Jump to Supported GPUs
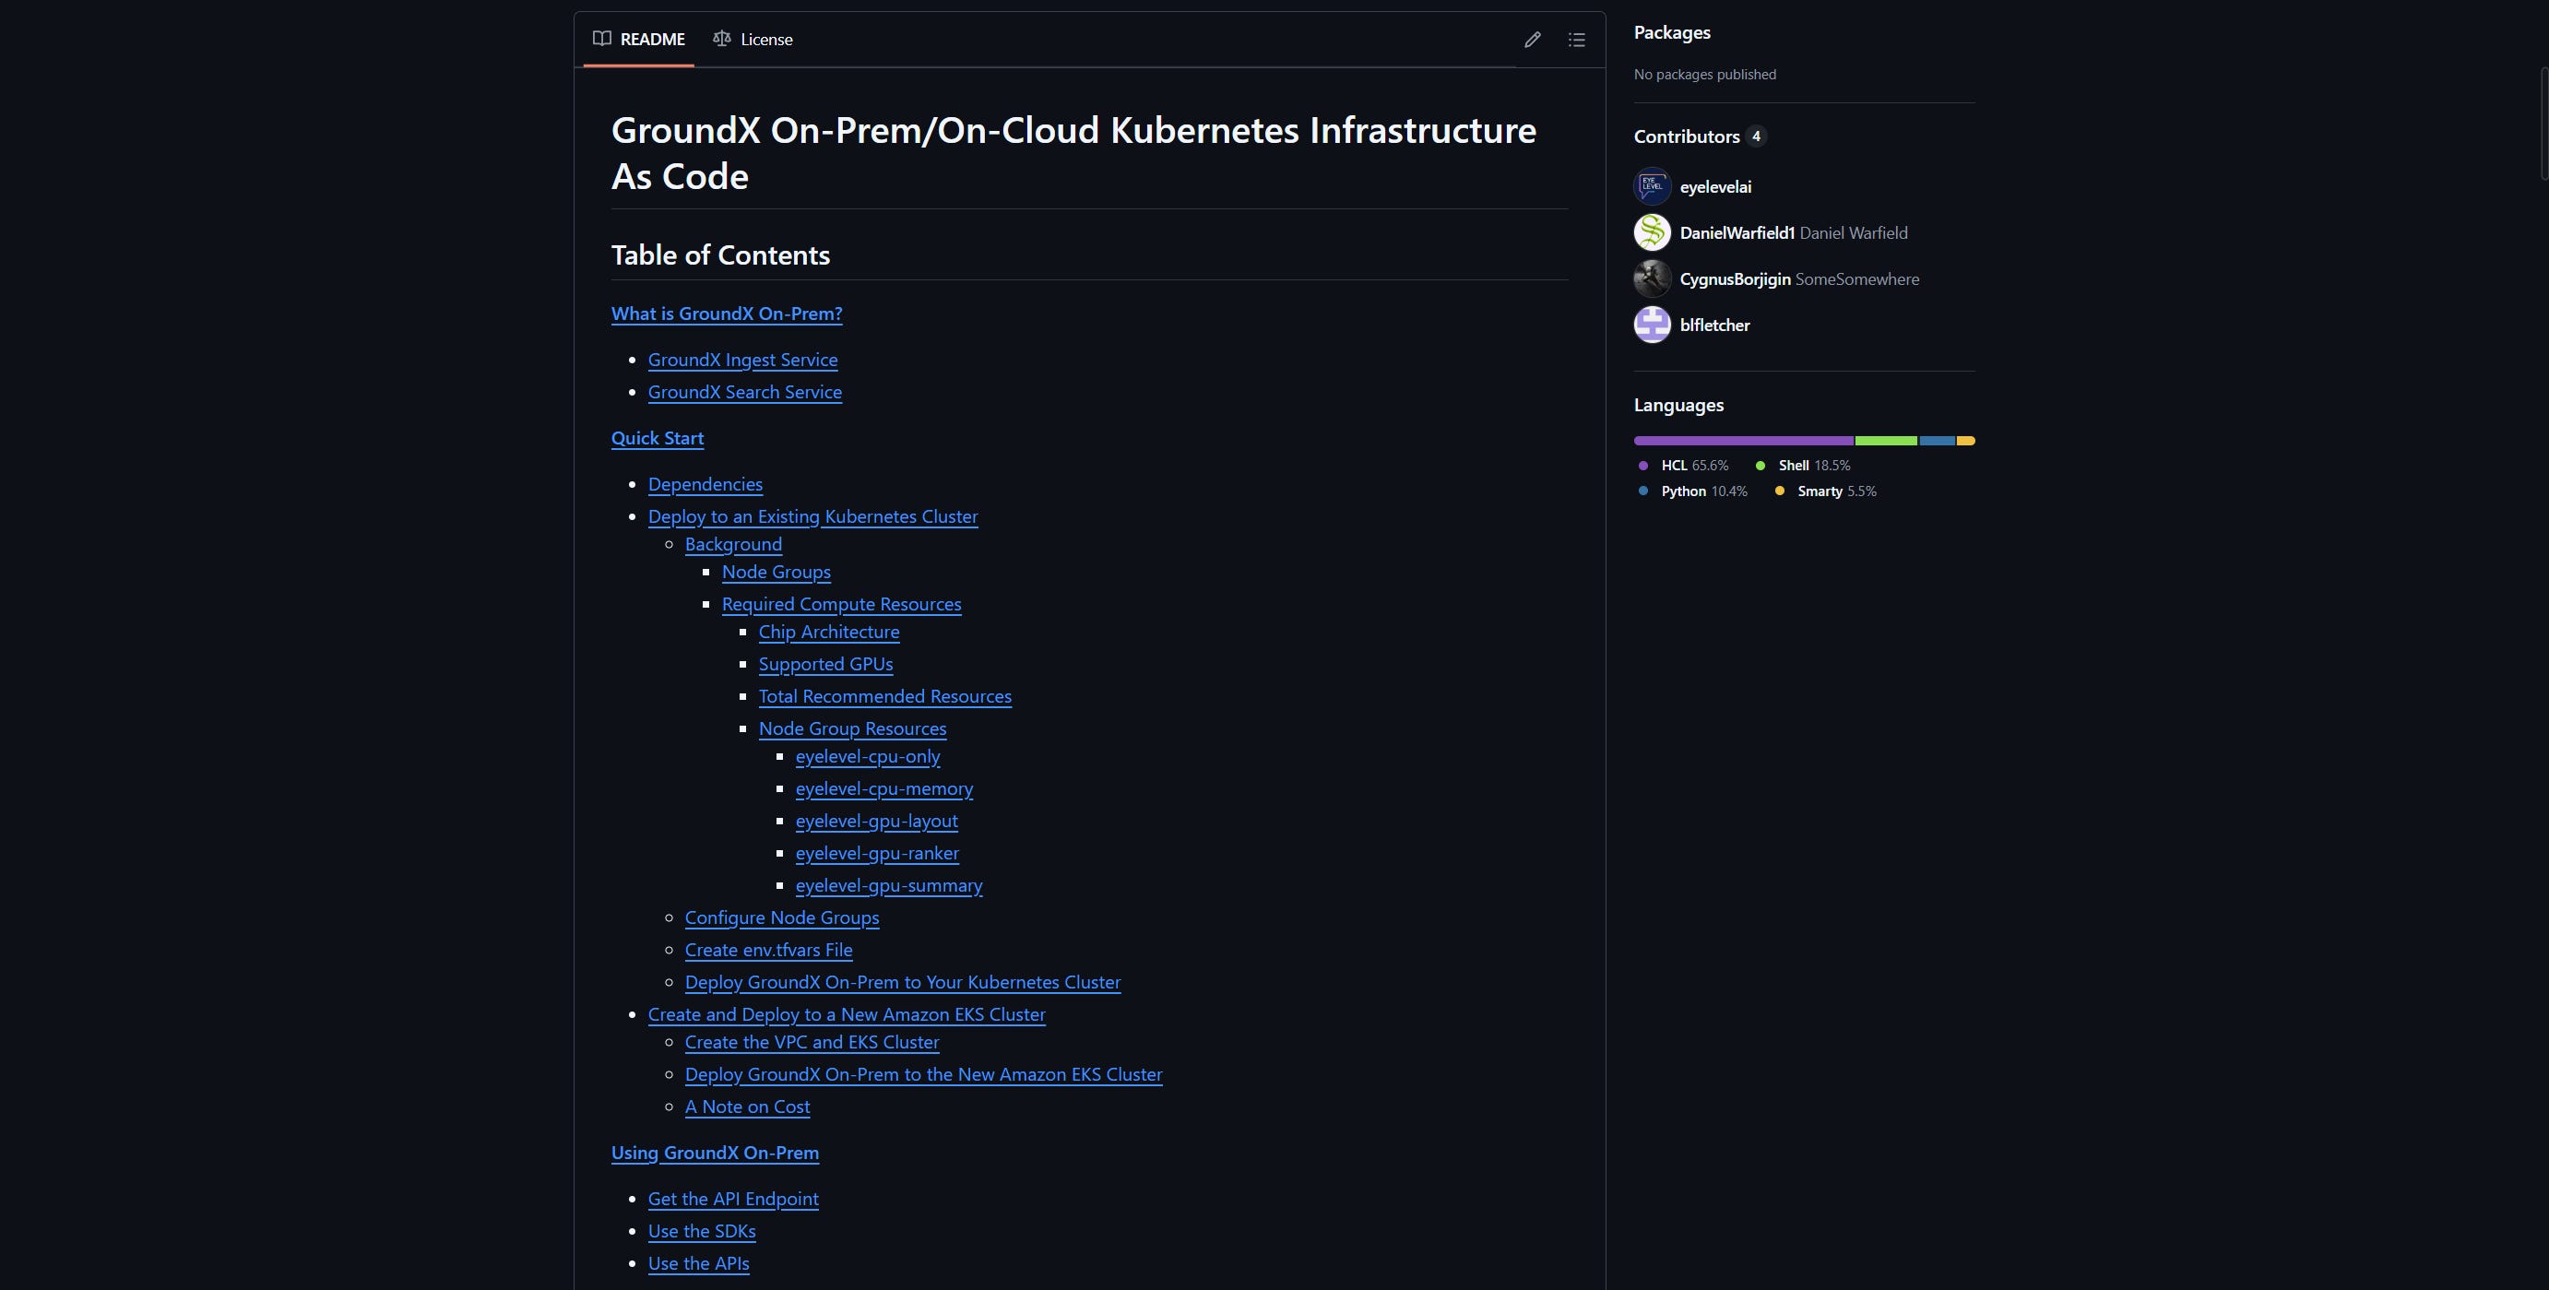 tap(825, 664)
